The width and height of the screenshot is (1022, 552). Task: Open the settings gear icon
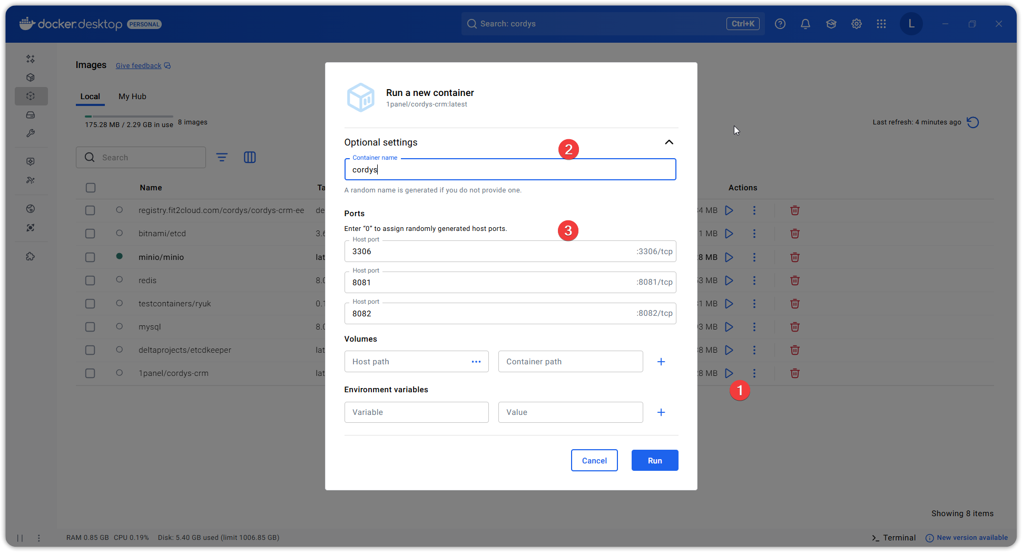coord(856,24)
